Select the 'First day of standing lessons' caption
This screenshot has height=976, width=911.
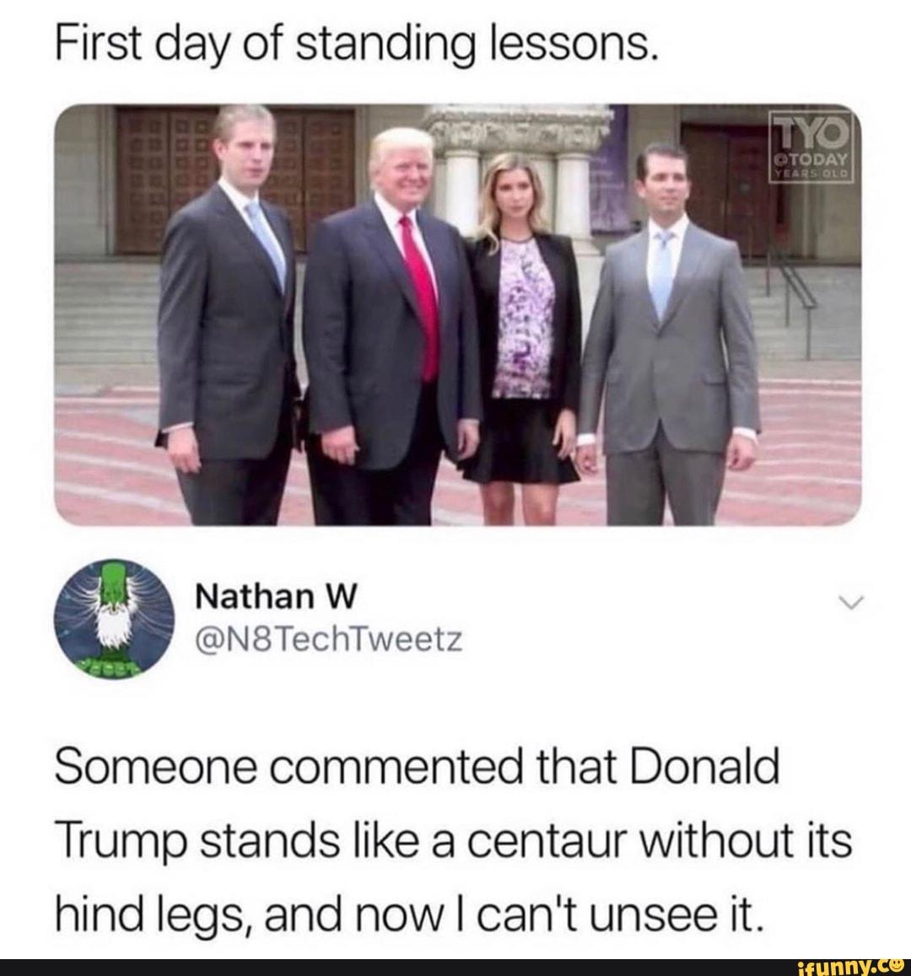tap(357, 46)
